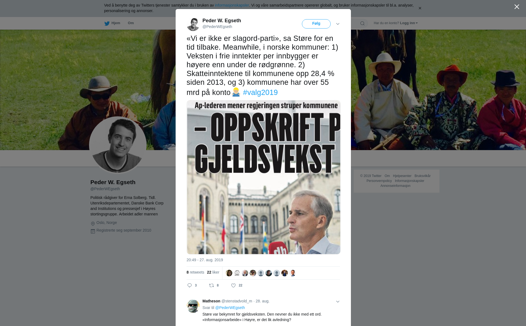Image resolution: width=526 pixels, height=326 pixels.
Task: Open the Dagbladet headline image
Action: [264, 177]
